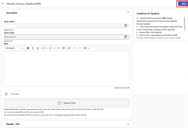188x128 pixels.
Task: Redo change in note editor
Action: pos(80,48)
